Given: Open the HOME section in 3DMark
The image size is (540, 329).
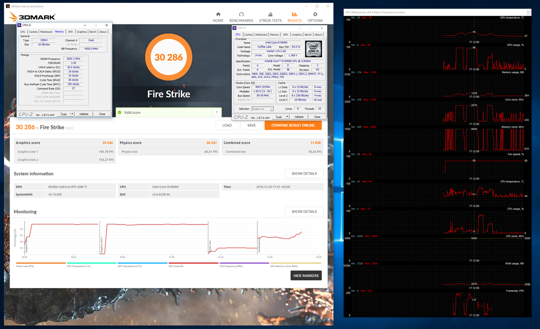Looking at the screenshot, I should pyautogui.click(x=218, y=17).
